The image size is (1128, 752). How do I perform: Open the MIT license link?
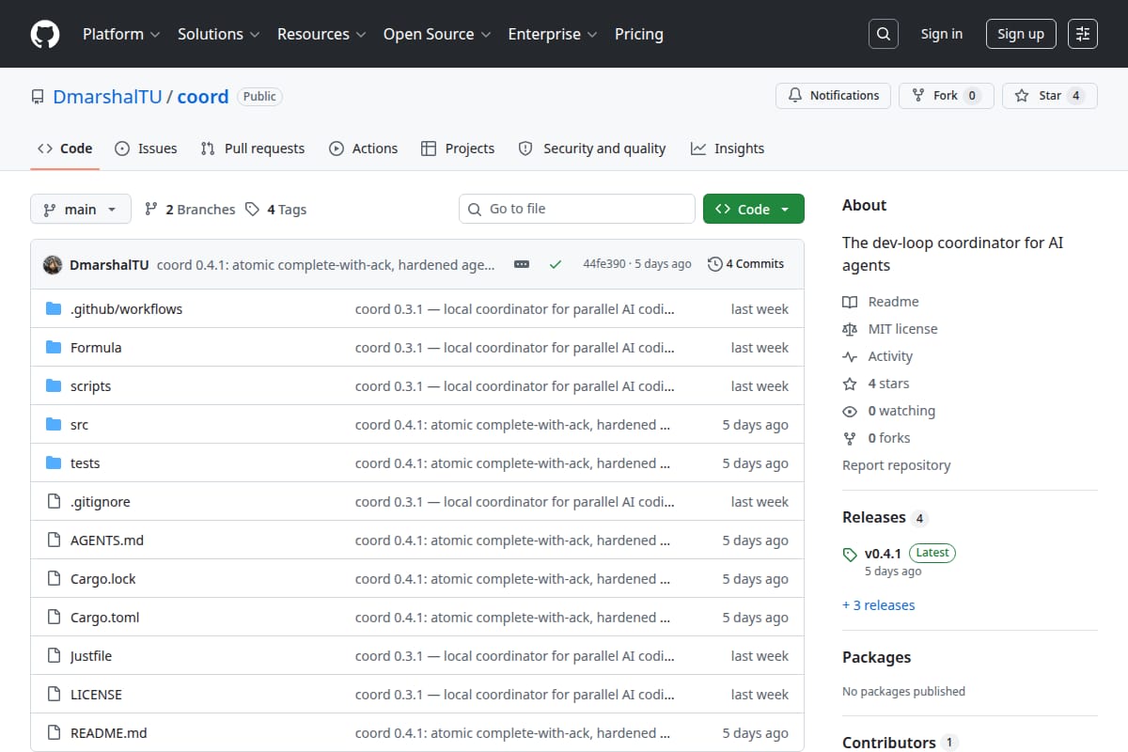890,329
